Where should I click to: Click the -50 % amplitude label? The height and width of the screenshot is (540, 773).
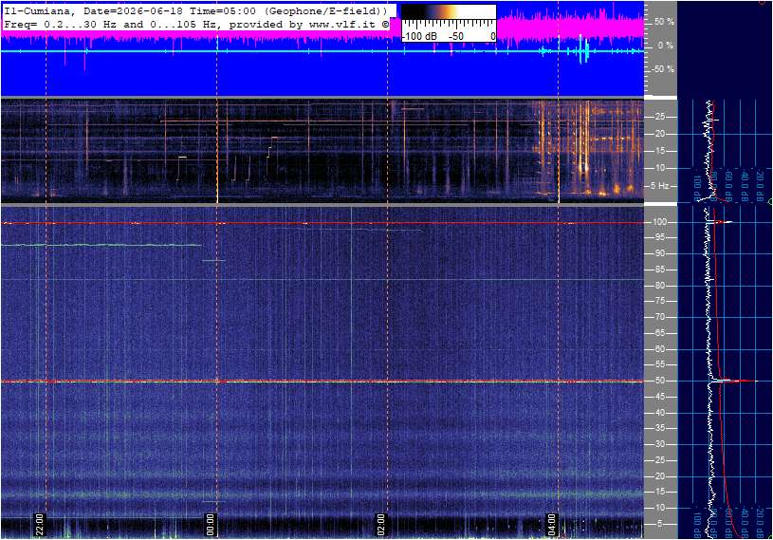coord(663,68)
